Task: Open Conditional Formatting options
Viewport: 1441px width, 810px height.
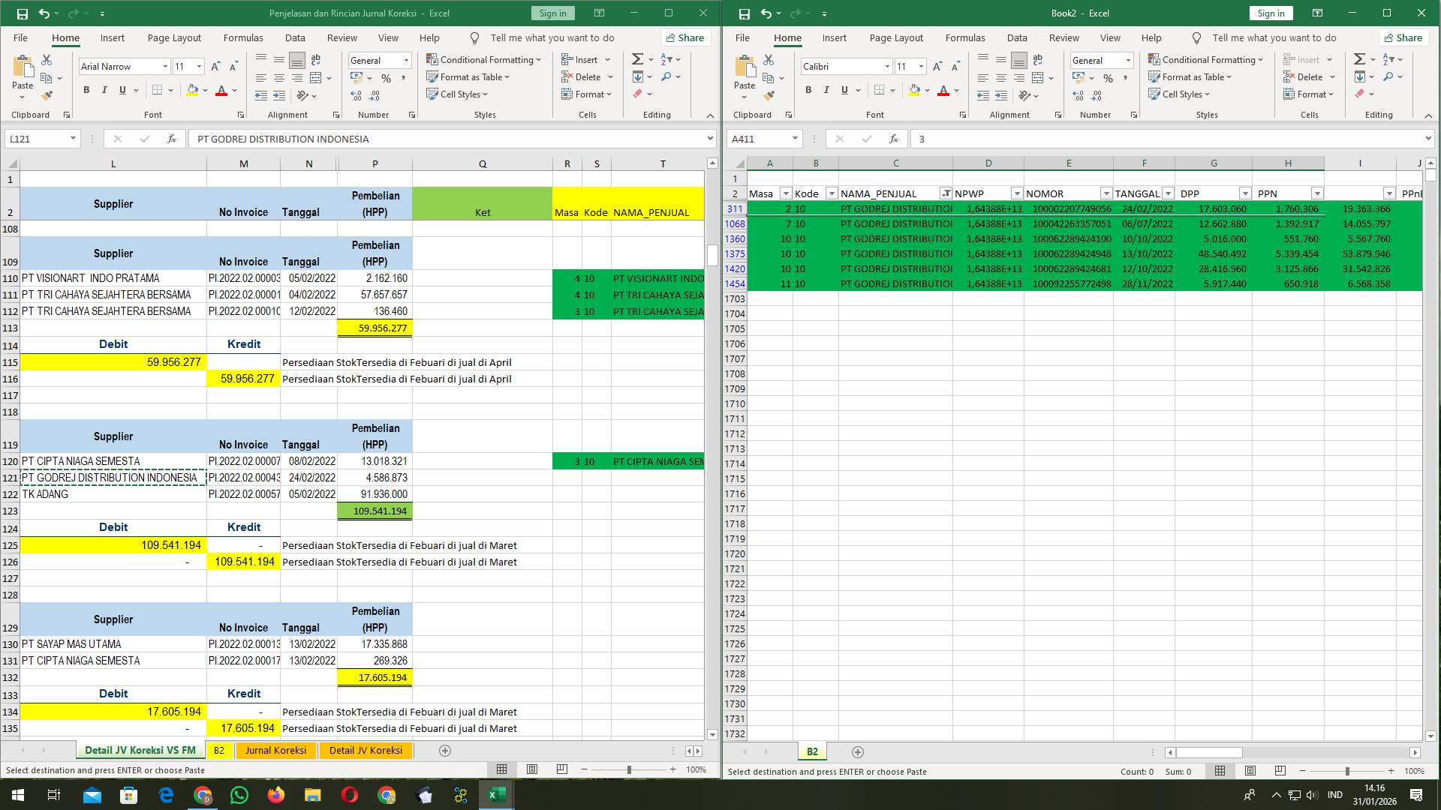Action: pos(483,59)
